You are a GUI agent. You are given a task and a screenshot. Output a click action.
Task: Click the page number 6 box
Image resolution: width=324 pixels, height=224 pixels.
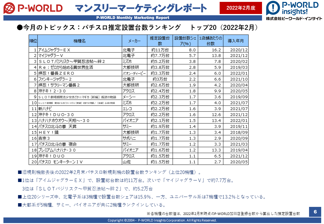point(315,212)
